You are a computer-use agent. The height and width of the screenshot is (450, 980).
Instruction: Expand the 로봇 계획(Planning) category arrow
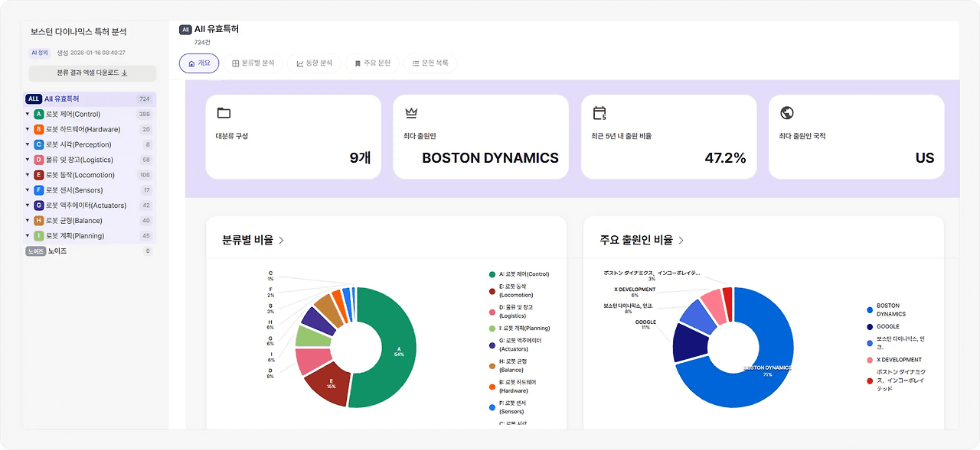28,235
